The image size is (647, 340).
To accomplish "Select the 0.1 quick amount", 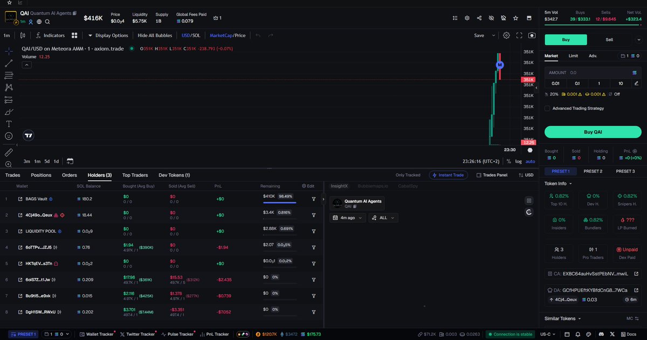I will coord(577,83).
